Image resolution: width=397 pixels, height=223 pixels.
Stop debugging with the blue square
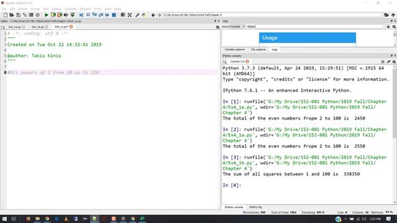click(114, 15)
